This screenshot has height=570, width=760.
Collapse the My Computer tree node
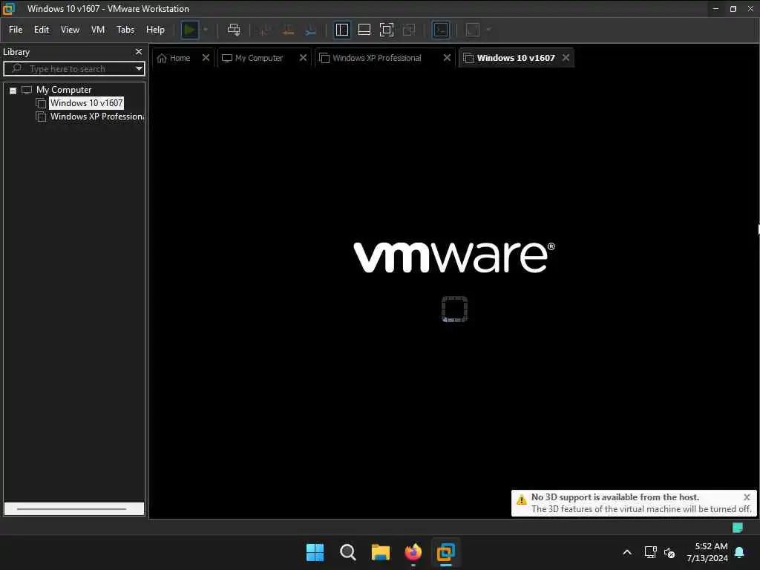point(13,91)
